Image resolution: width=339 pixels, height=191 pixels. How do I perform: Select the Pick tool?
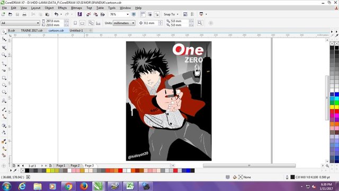(x=4, y=32)
